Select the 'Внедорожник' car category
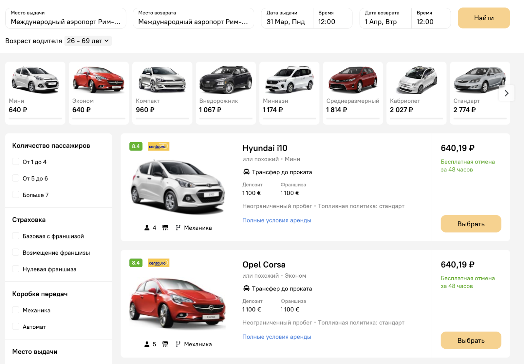The image size is (524, 364). click(x=226, y=93)
